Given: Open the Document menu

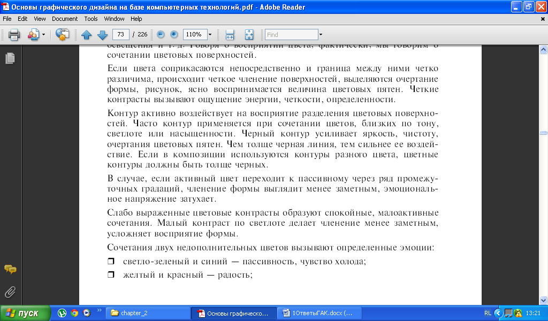Looking at the screenshot, I should pos(65,19).
